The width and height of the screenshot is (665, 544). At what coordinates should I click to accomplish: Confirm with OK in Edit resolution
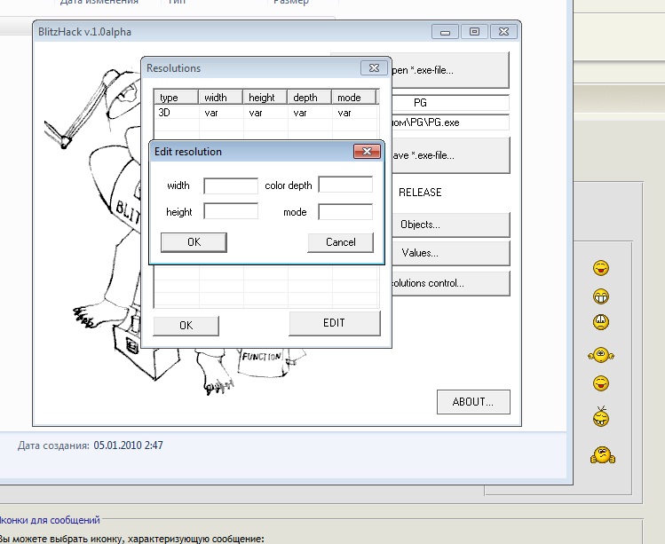[194, 242]
